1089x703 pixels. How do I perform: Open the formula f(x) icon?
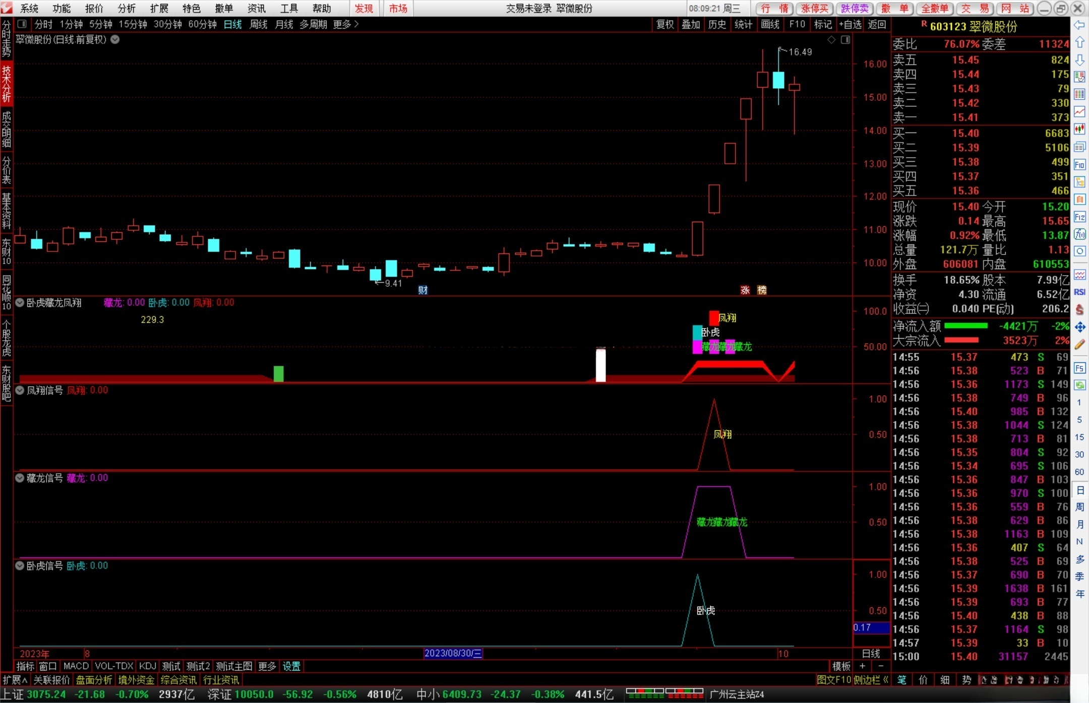(x=1079, y=234)
